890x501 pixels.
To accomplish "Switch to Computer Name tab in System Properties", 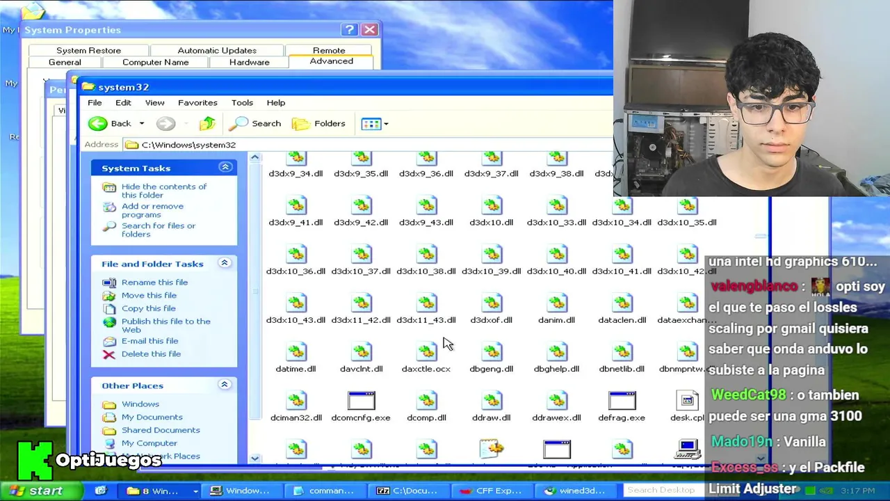I will 155,62.
